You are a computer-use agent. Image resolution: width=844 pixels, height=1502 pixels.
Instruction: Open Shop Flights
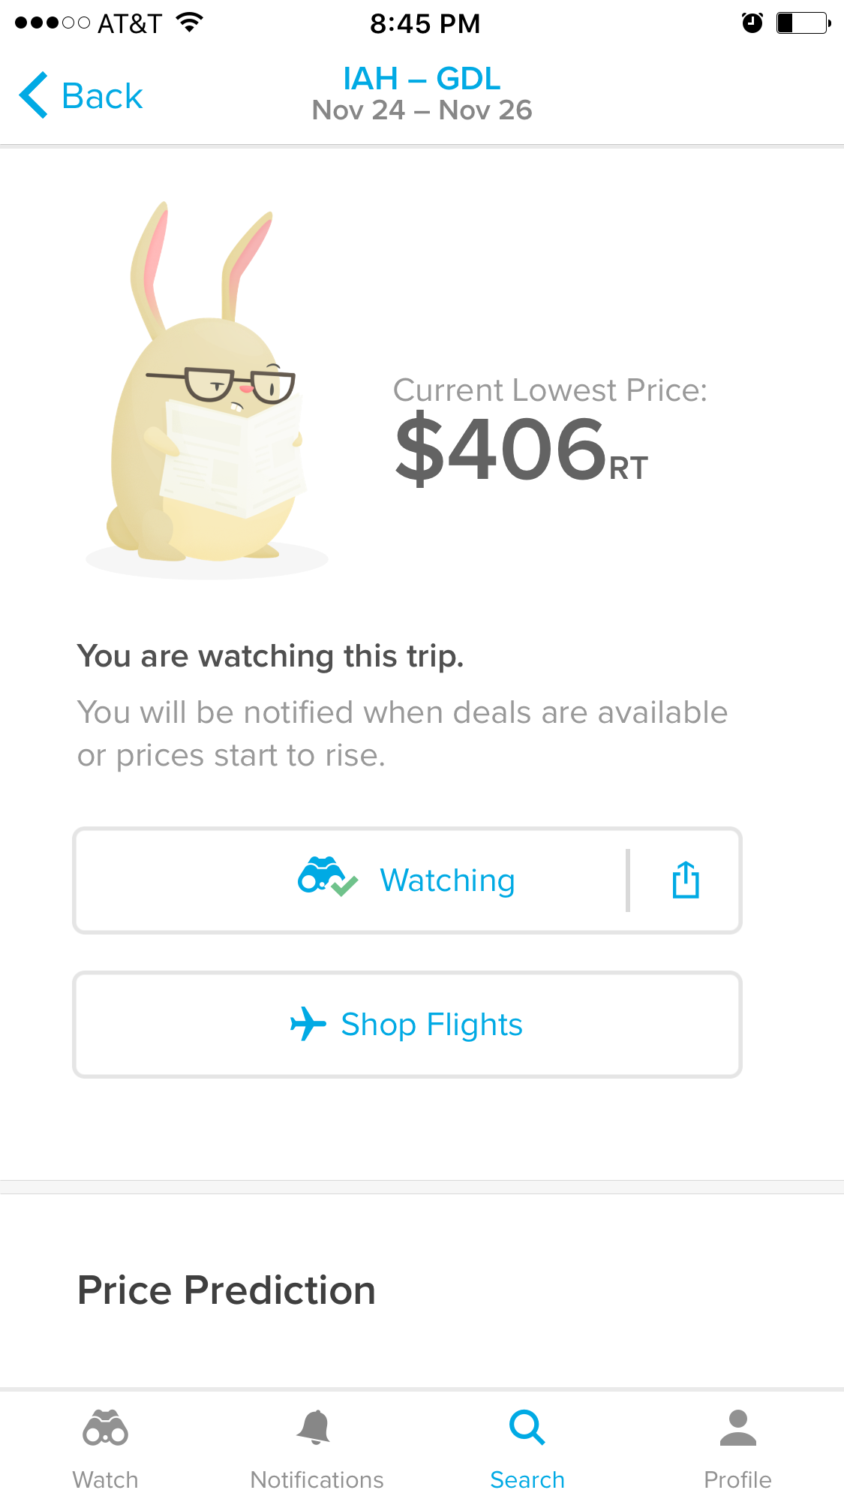[407, 1025]
